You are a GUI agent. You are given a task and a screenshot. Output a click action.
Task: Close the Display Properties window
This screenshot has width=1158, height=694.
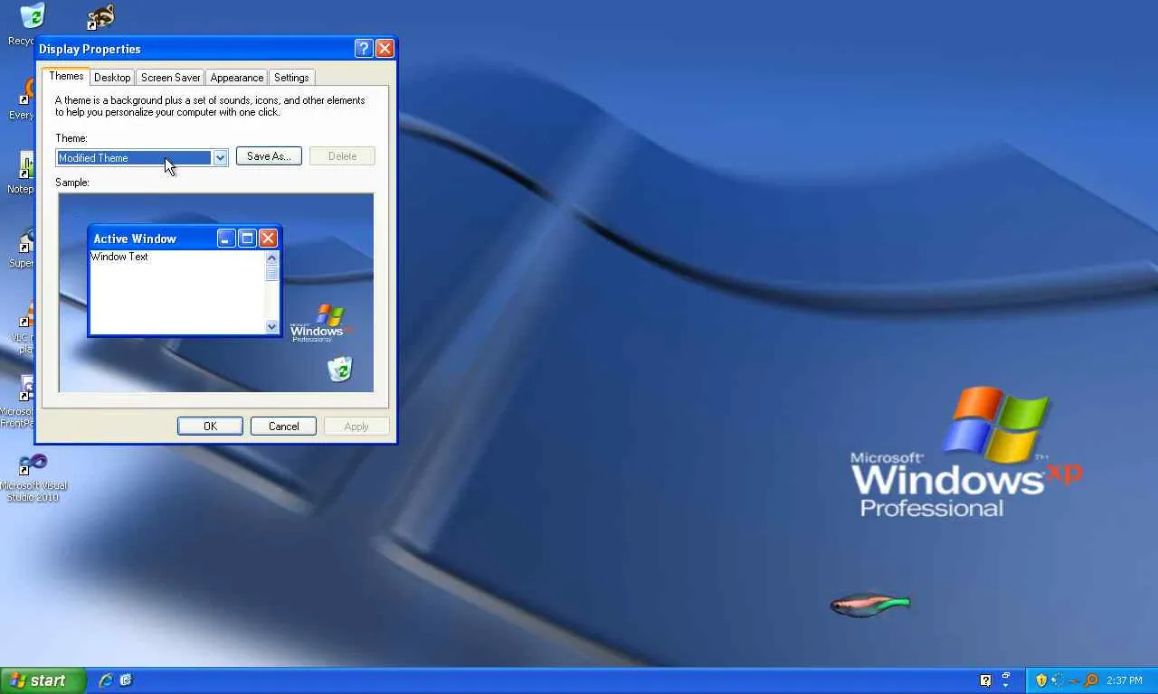point(384,49)
